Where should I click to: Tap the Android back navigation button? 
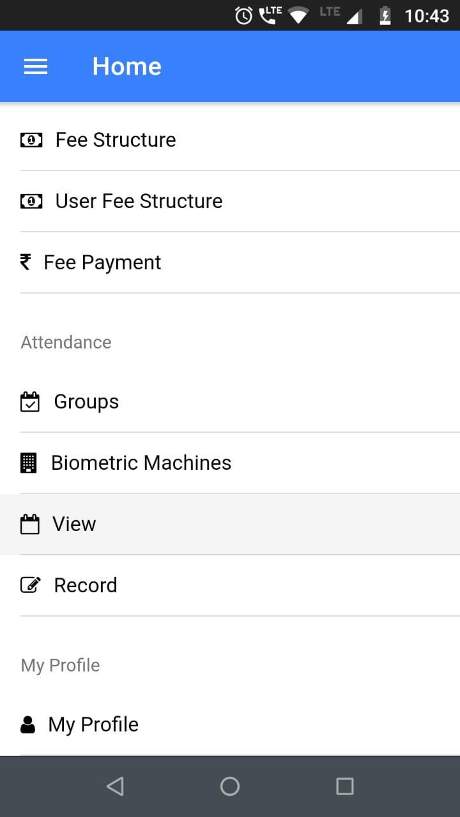tap(115, 786)
